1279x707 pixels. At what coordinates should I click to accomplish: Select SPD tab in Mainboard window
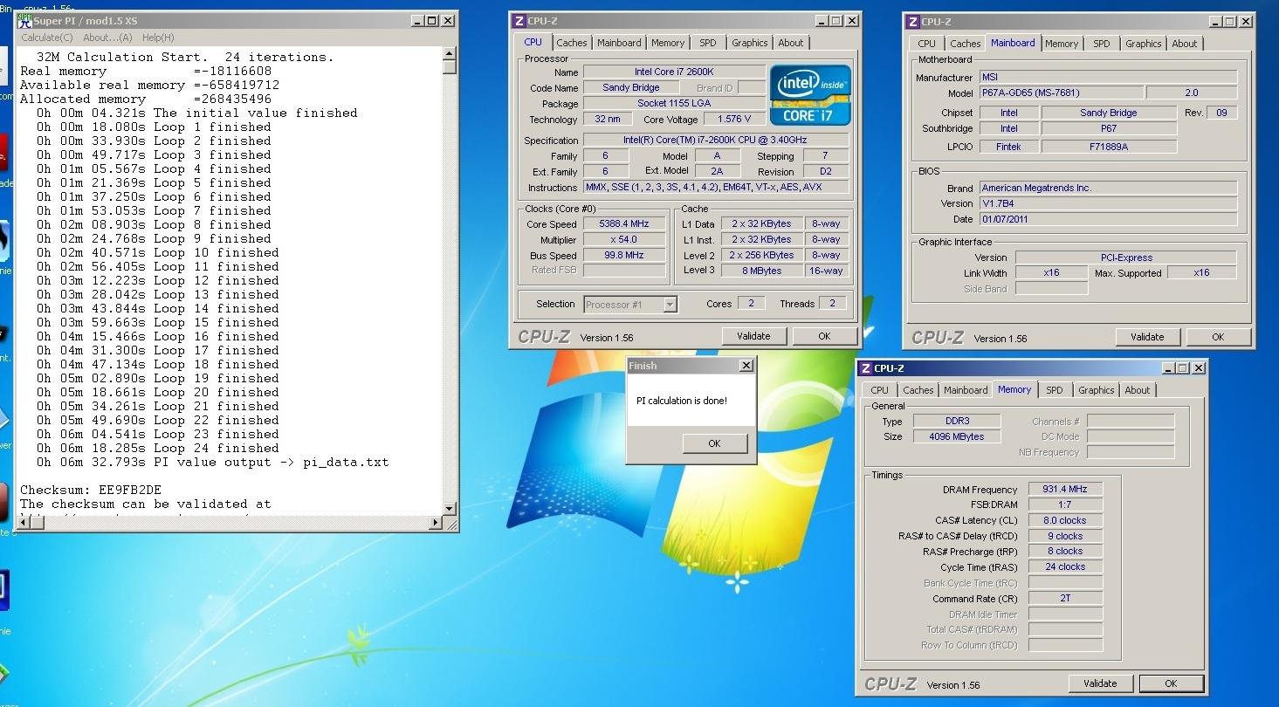coord(1102,44)
